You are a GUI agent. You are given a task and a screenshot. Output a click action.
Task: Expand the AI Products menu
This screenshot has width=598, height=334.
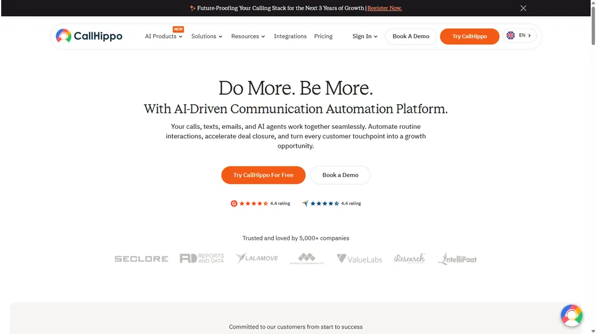coord(164,36)
